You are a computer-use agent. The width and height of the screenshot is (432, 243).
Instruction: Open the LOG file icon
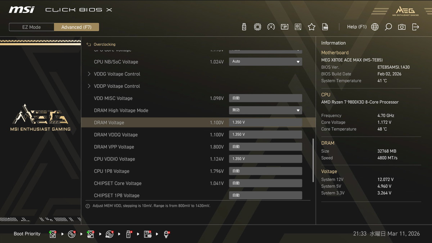[x=325, y=27]
